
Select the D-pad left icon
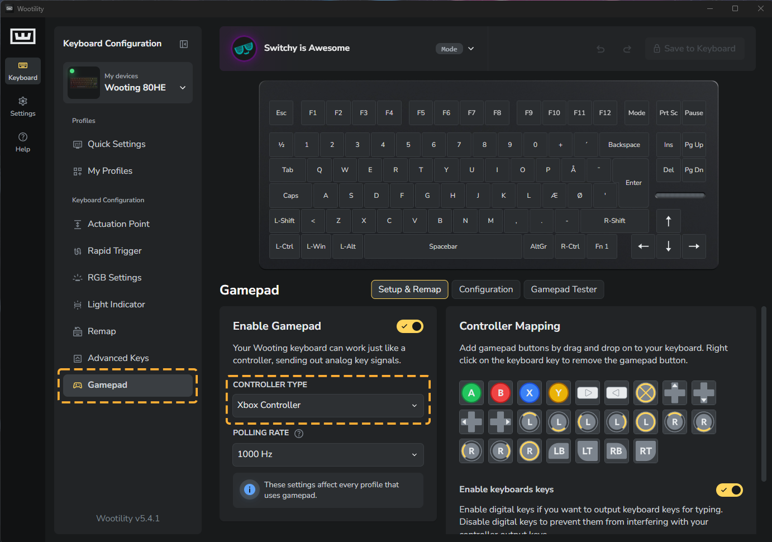pyautogui.click(x=471, y=422)
